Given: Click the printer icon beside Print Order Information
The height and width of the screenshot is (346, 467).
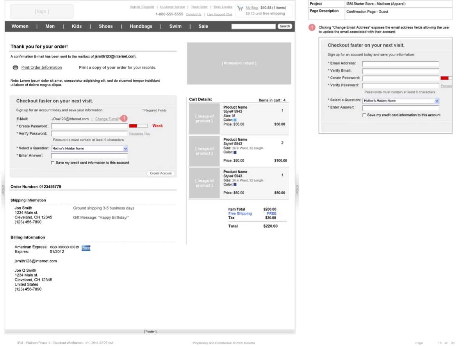Looking at the screenshot, I should (15, 68).
